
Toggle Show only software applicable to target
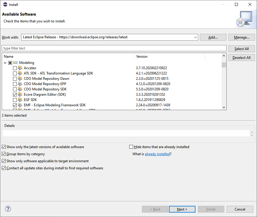tap(4, 161)
